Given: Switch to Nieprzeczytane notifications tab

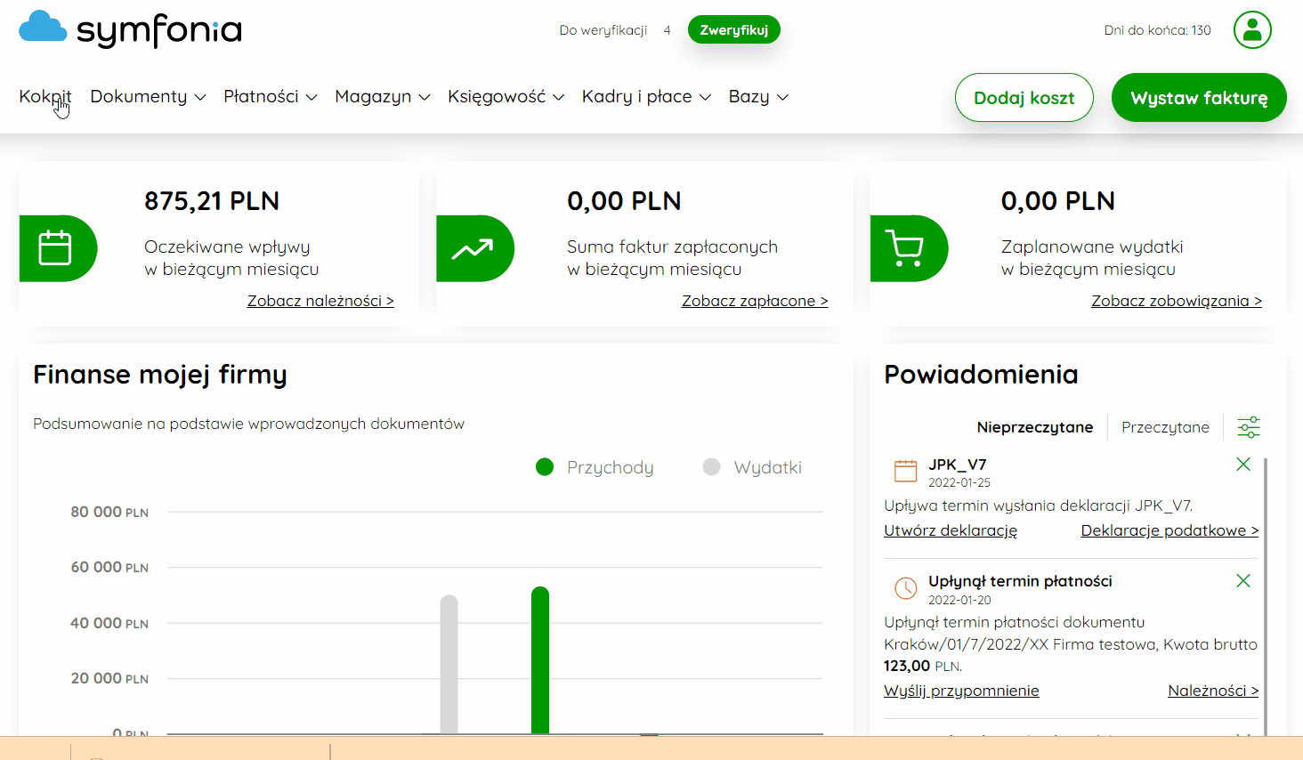Looking at the screenshot, I should pyautogui.click(x=1034, y=427).
